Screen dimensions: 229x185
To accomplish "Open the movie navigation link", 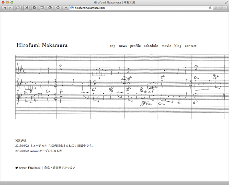I will tap(166, 46).
